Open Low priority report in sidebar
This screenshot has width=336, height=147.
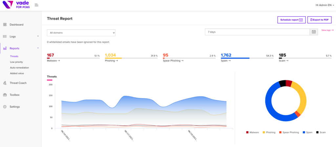click(16, 62)
